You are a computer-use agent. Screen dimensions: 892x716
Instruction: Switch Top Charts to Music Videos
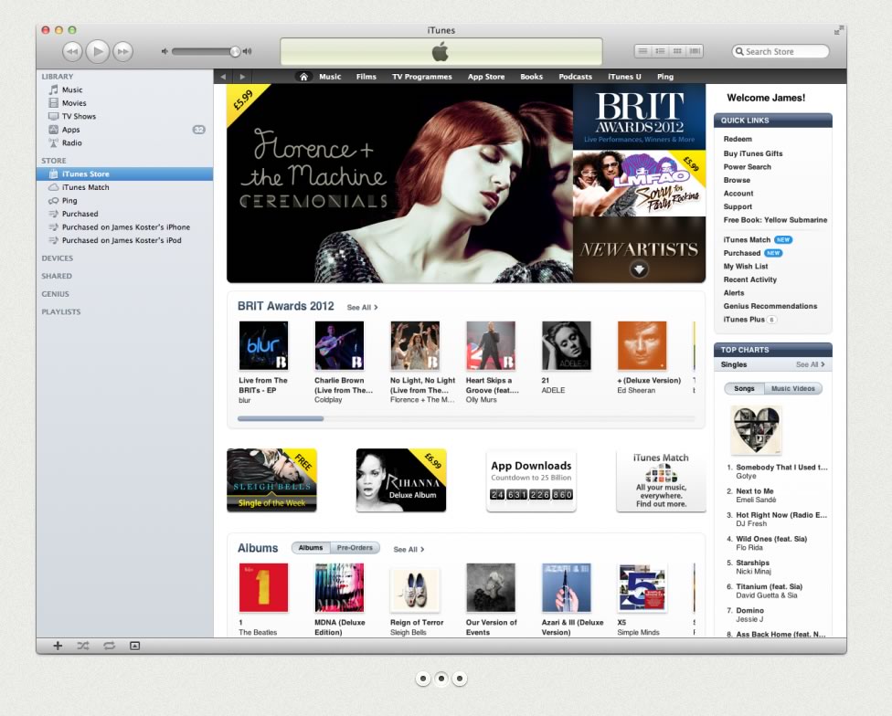[792, 389]
